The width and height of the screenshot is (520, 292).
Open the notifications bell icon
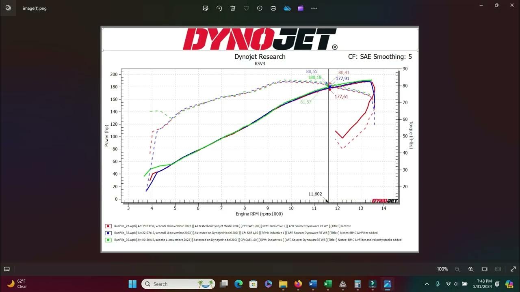tap(497, 284)
